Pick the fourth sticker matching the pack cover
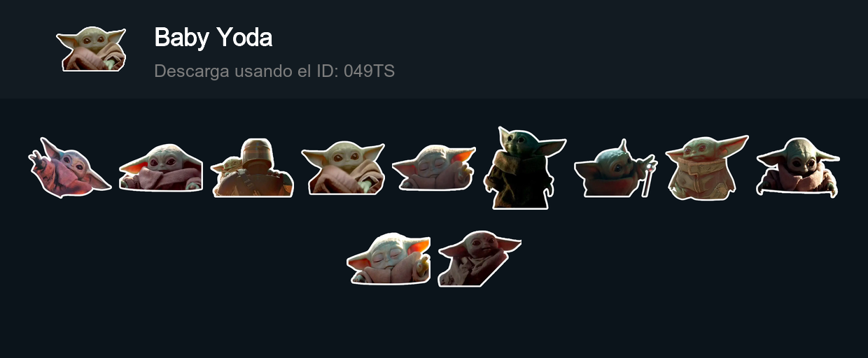 coord(343,168)
